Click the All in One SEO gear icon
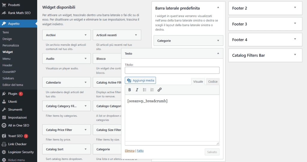 pos(4,125)
